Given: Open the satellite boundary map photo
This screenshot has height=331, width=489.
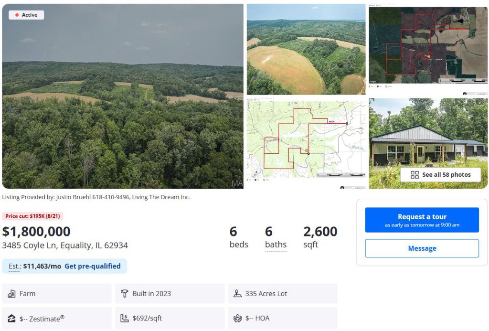Looking at the screenshot, I should [428, 49].
